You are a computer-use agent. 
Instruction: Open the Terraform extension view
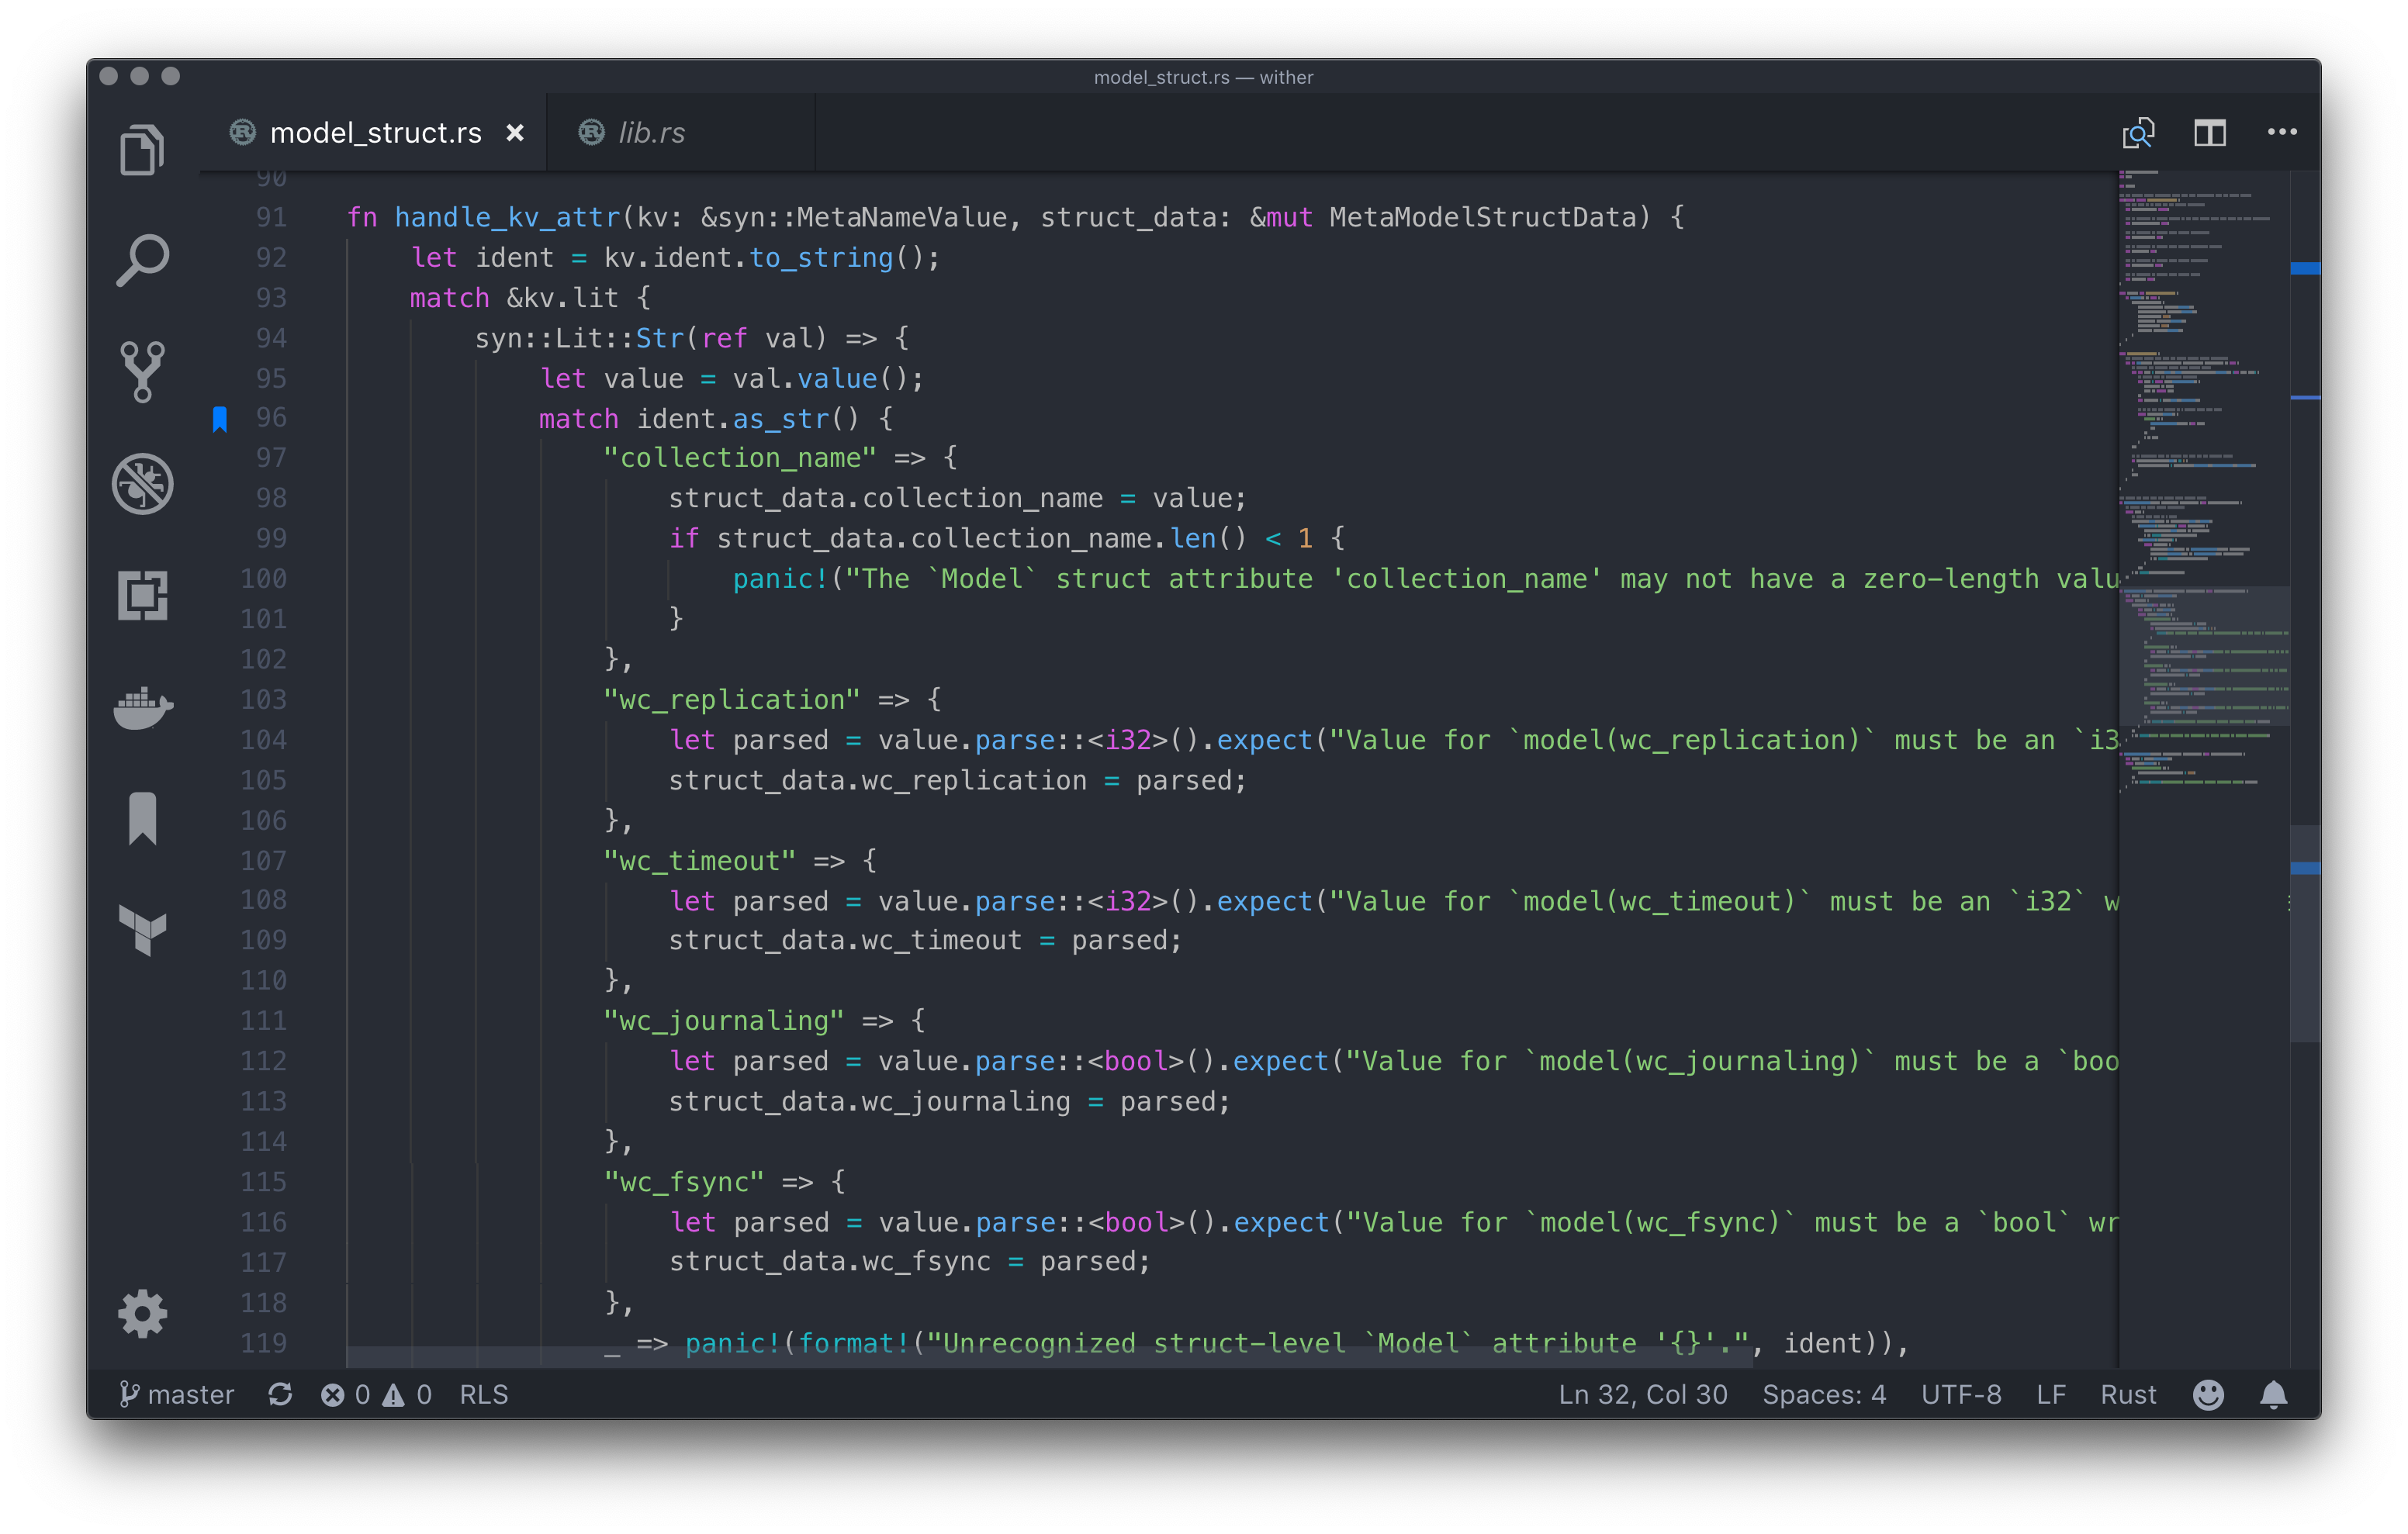tap(143, 931)
